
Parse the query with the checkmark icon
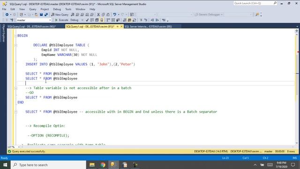coord(87,20)
